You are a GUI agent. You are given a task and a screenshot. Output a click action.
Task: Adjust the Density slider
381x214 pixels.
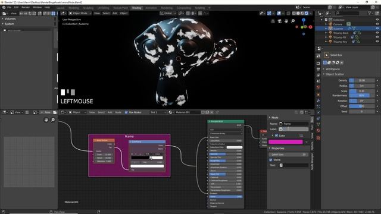click(x=362, y=80)
